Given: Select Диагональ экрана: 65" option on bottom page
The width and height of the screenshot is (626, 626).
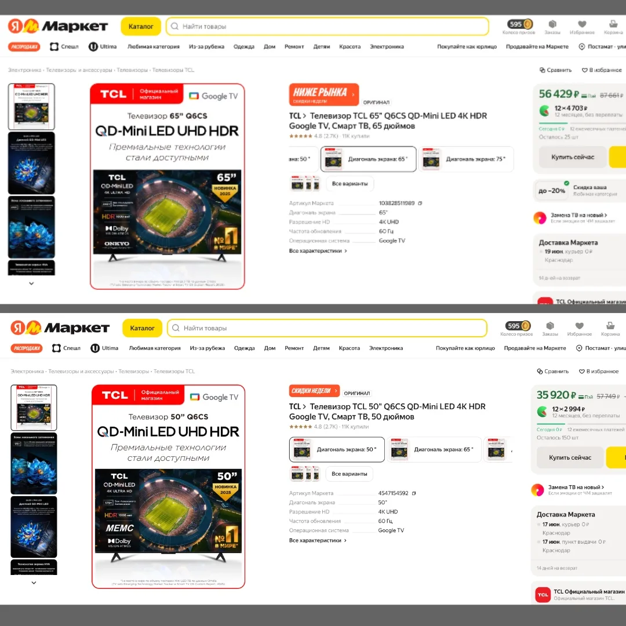Looking at the screenshot, I should click(434, 450).
